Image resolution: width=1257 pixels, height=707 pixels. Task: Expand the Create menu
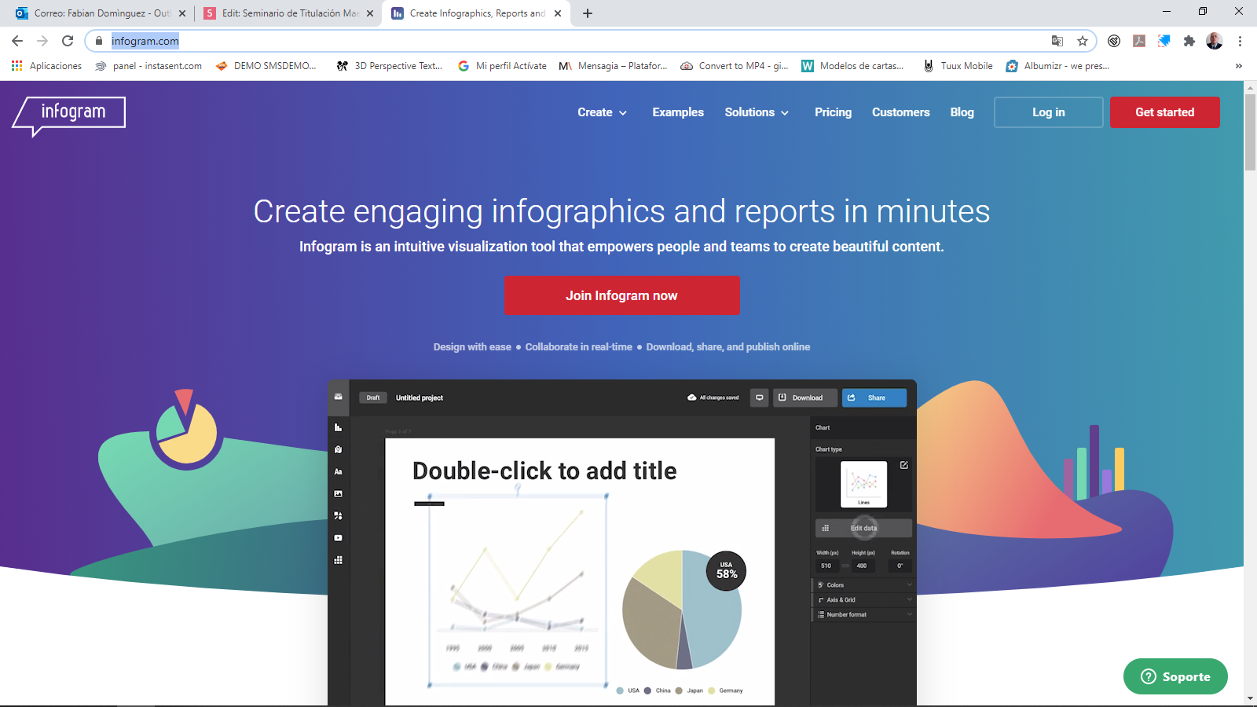[603, 112]
